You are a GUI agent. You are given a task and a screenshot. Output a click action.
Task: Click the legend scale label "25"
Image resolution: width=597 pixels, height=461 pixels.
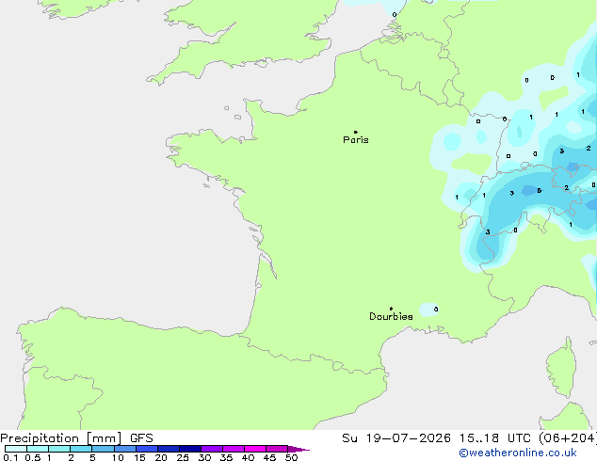[183, 457]
